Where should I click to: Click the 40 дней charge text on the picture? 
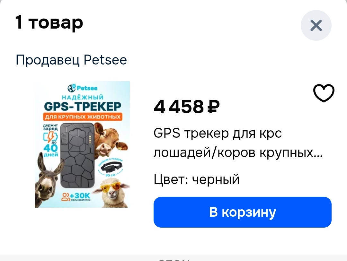point(51,150)
